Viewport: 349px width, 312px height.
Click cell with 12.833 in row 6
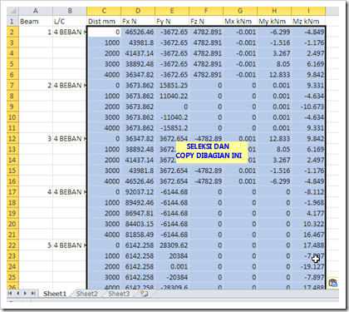(x=274, y=75)
